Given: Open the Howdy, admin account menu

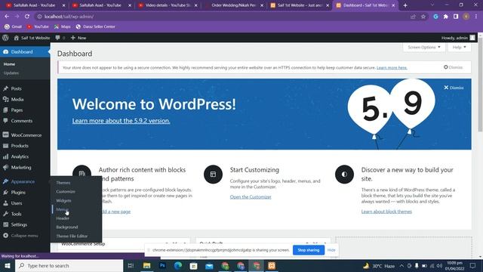Looking at the screenshot, I should pyautogui.click(x=458, y=38).
